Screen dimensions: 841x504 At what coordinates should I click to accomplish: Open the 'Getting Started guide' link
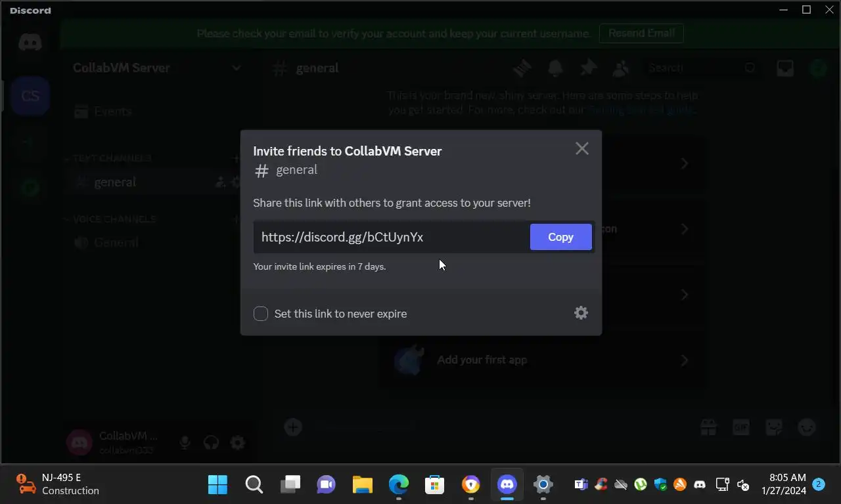[641, 110]
